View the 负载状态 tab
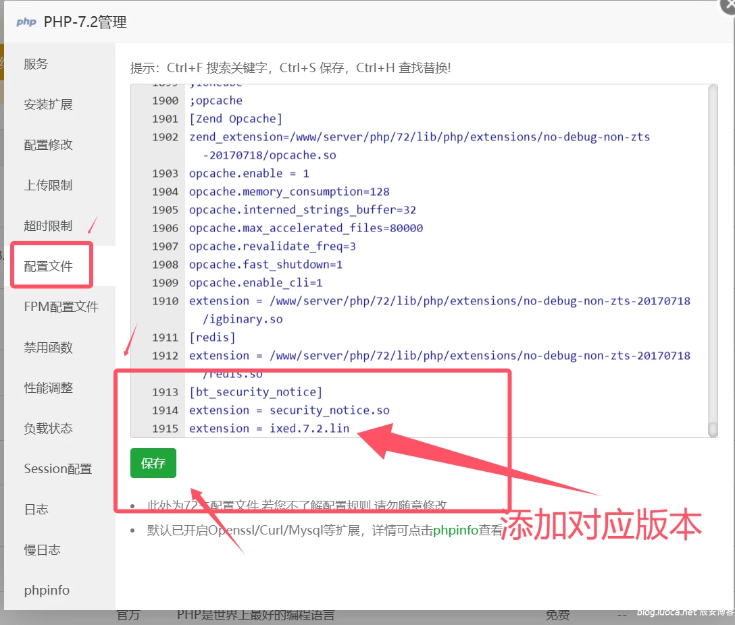The width and height of the screenshot is (735, 625). coord(48,429)
